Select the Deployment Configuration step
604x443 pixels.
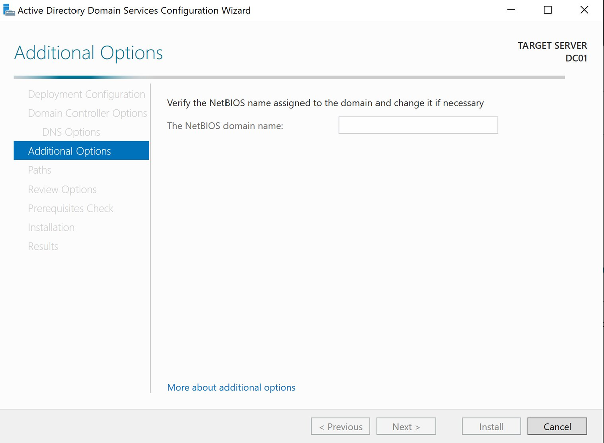(x=87, y=94)
